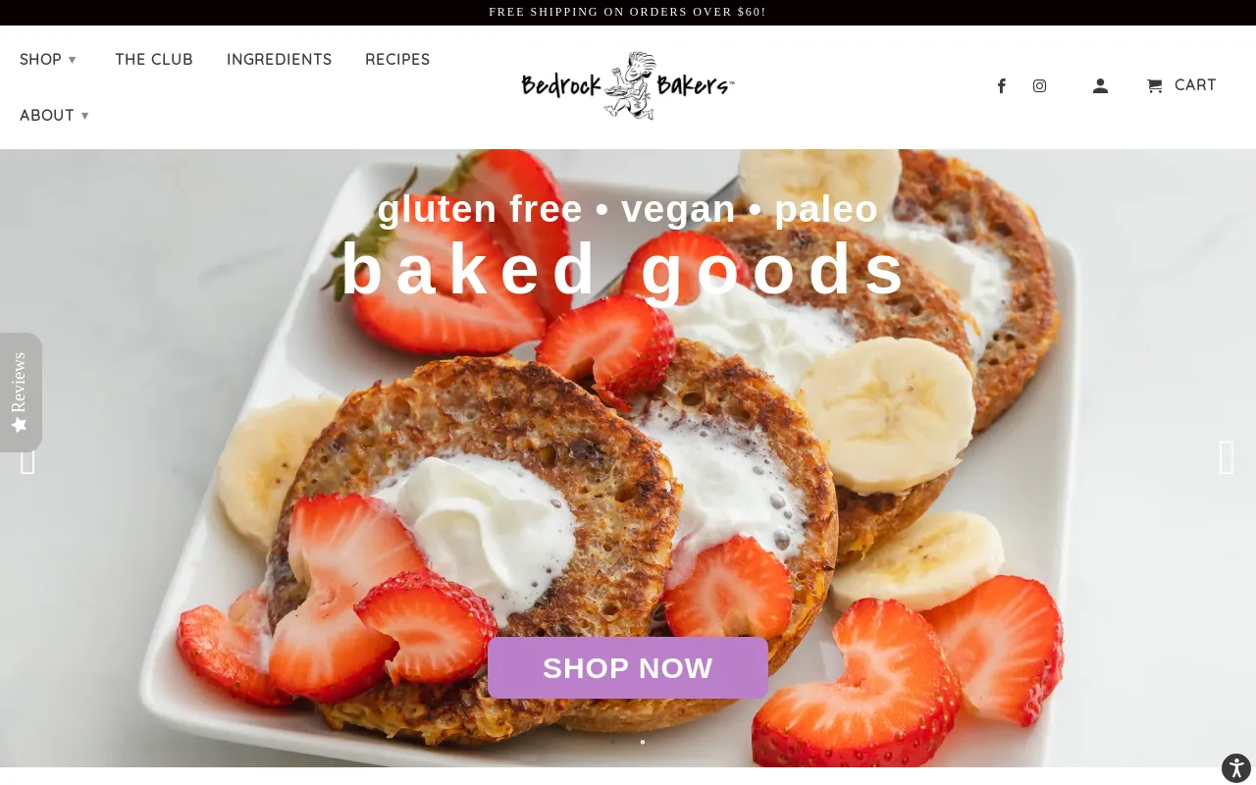The height and width of the screenshot is (785, 1256).
Task: Click the Bedrock Bakers logo
Action: 628,85
